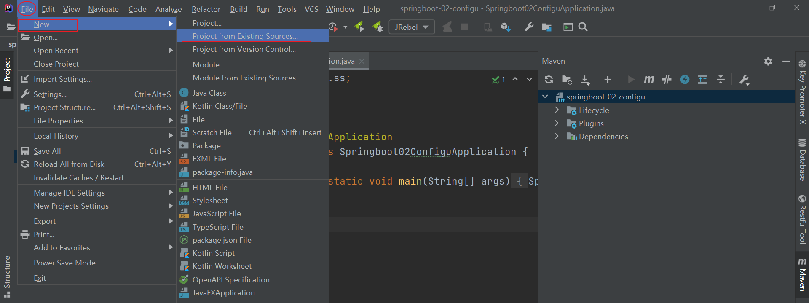Create a new Kotlin Class/File

(253, 106)
